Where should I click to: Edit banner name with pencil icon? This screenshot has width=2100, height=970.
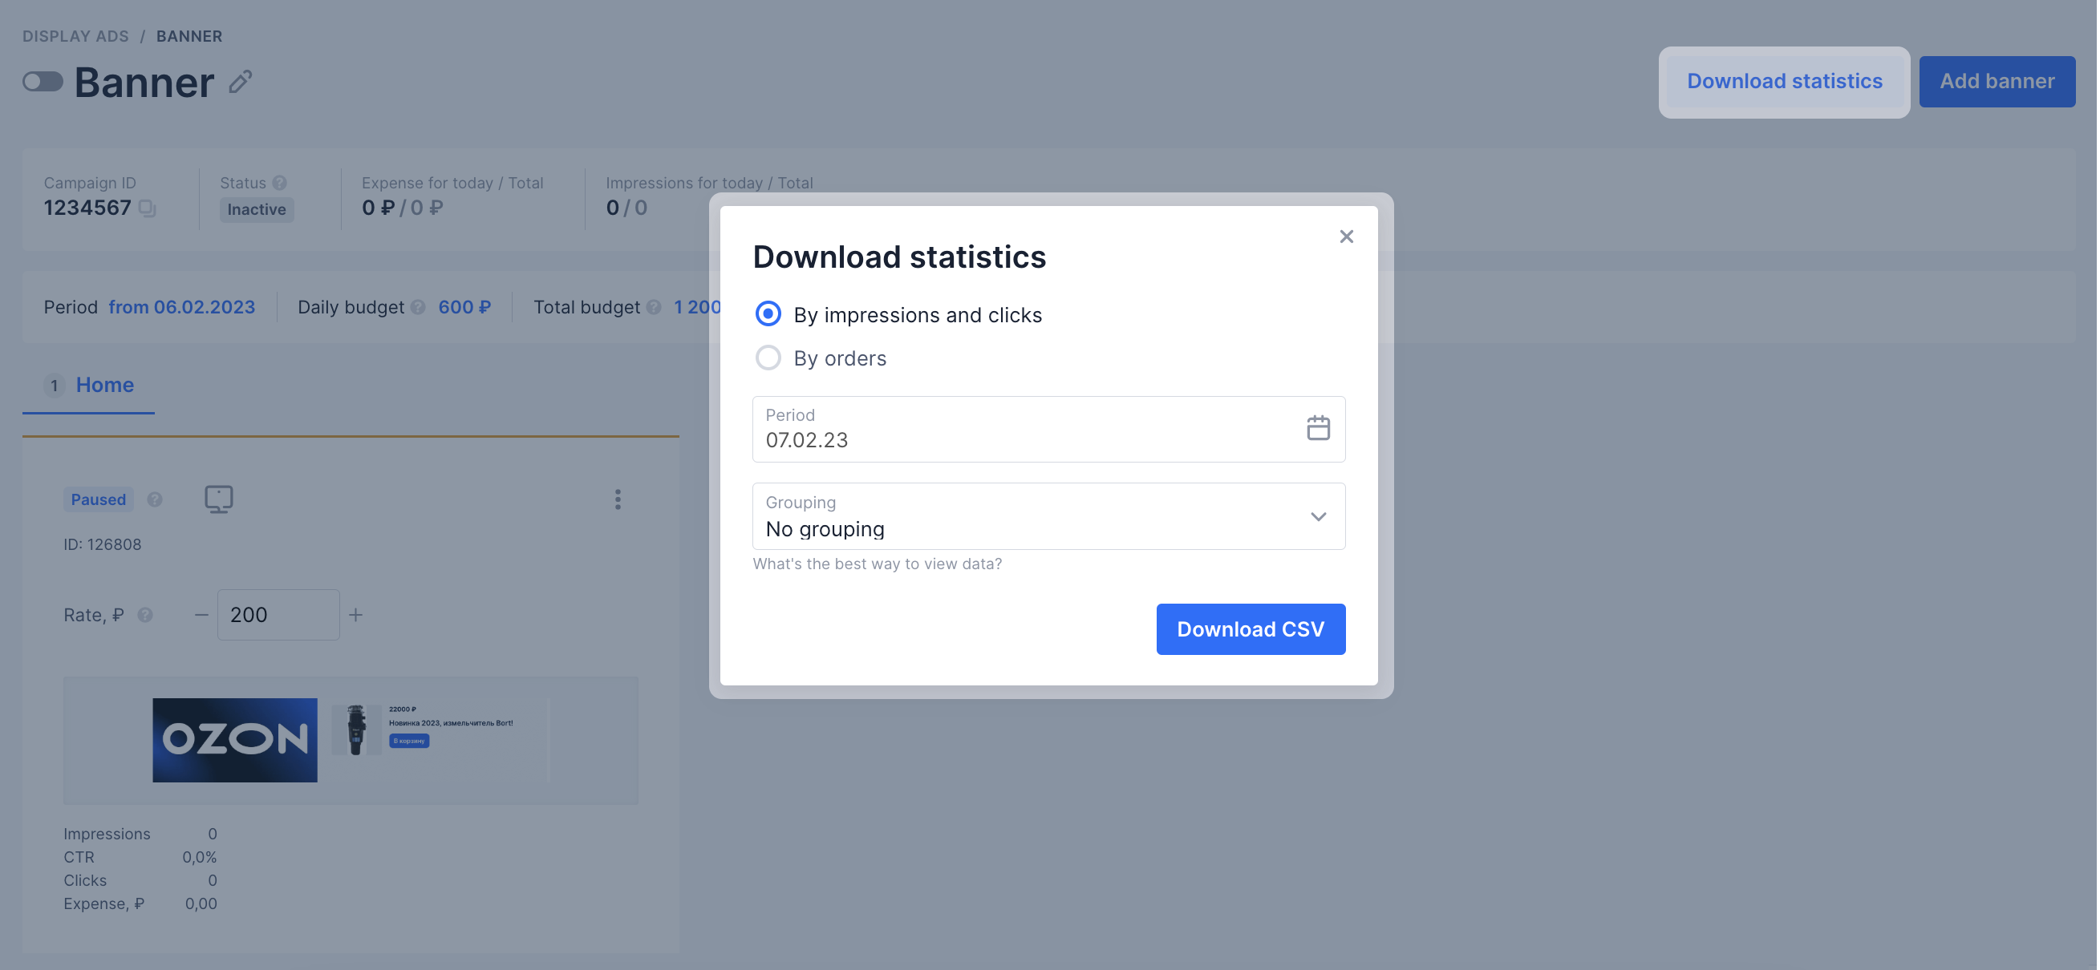pyautogui.click(x=241, y=82)
